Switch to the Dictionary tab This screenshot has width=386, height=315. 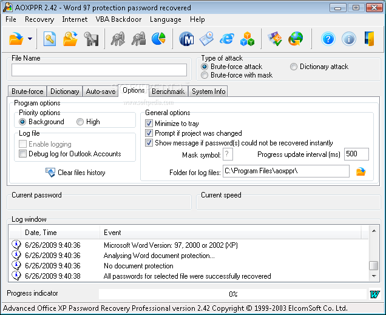65,91
